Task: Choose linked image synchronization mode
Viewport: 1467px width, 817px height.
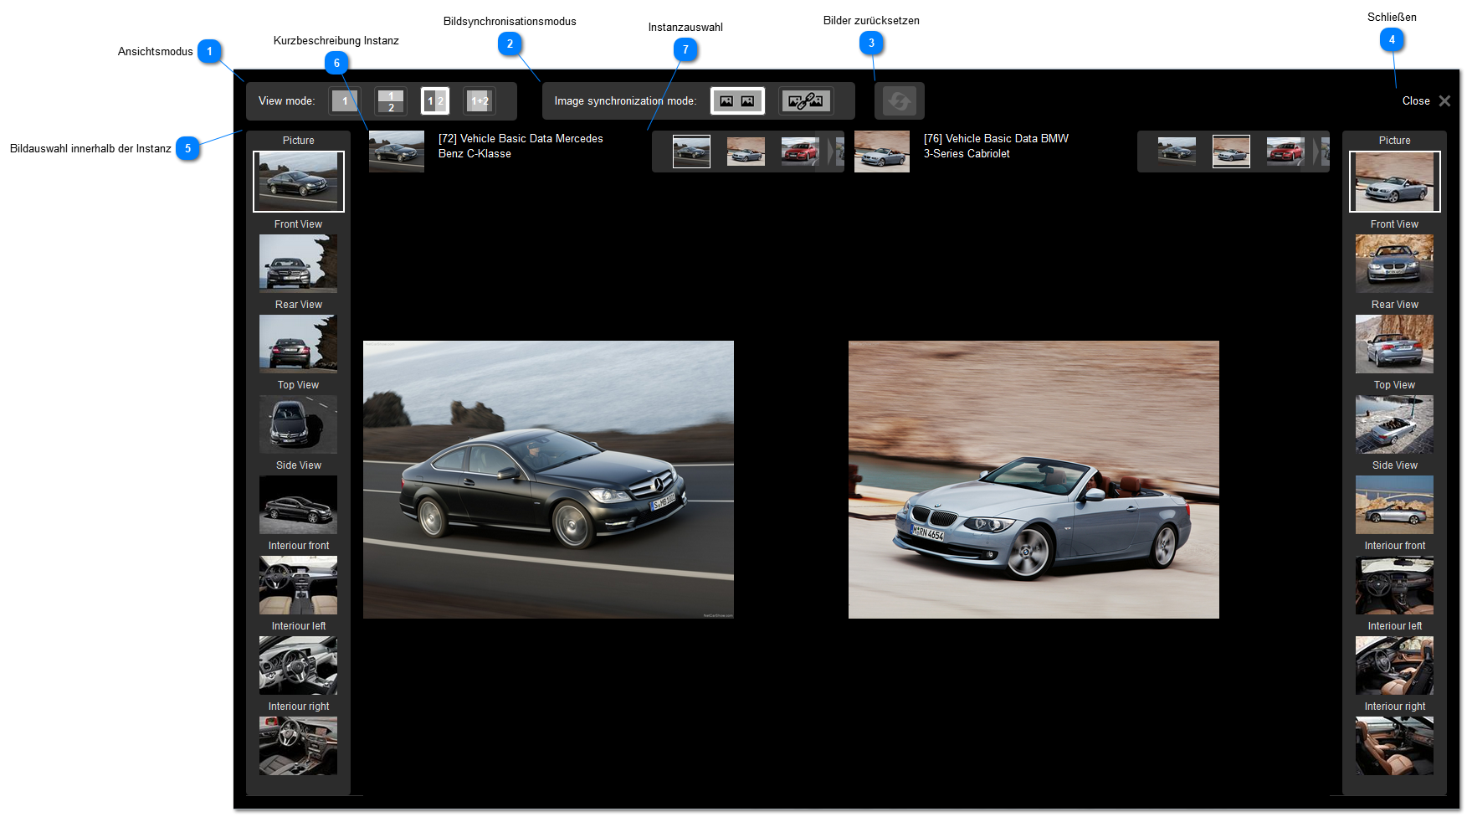Action: tap(806, 101)
